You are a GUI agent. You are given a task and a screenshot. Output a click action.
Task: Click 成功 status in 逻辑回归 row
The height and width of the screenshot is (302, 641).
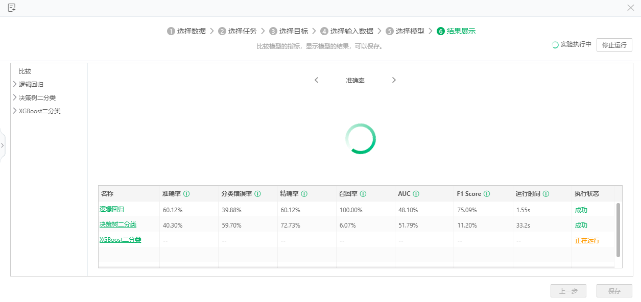581,210
